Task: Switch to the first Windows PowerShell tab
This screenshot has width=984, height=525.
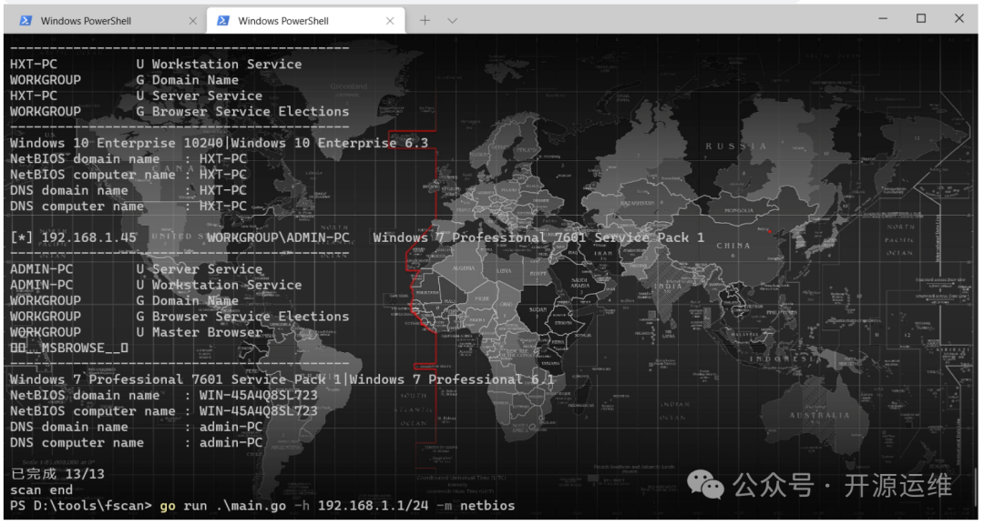Action: coord(86,21)
